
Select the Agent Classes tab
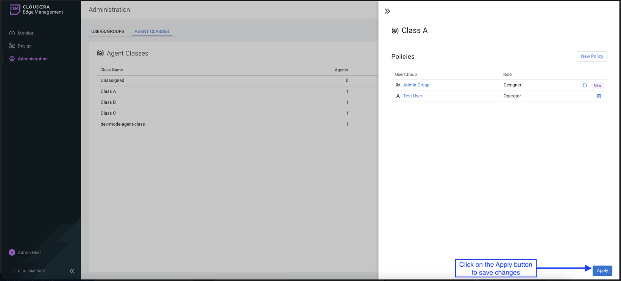tap(151, 31)
